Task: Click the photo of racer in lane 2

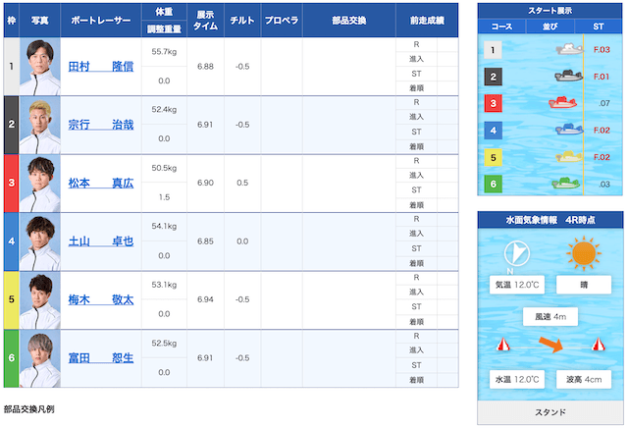Action: pos(40,125)
